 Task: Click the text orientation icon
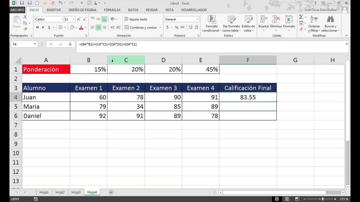click(112, 19)
